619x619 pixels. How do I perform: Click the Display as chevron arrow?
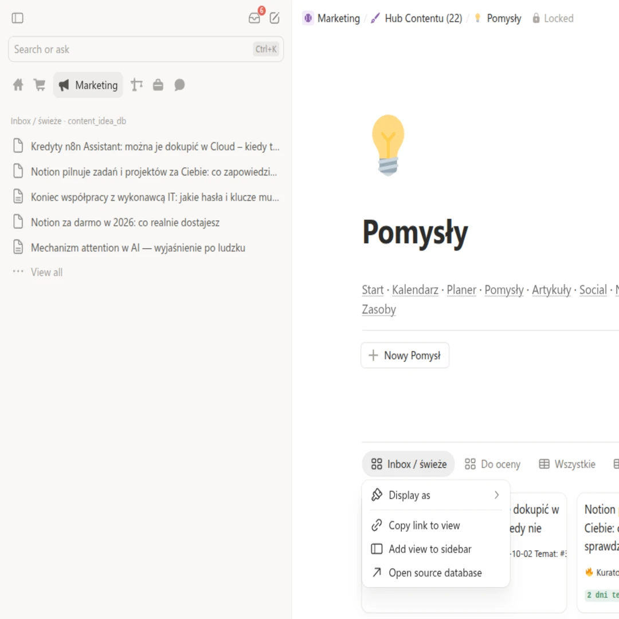tap(496, 495)
